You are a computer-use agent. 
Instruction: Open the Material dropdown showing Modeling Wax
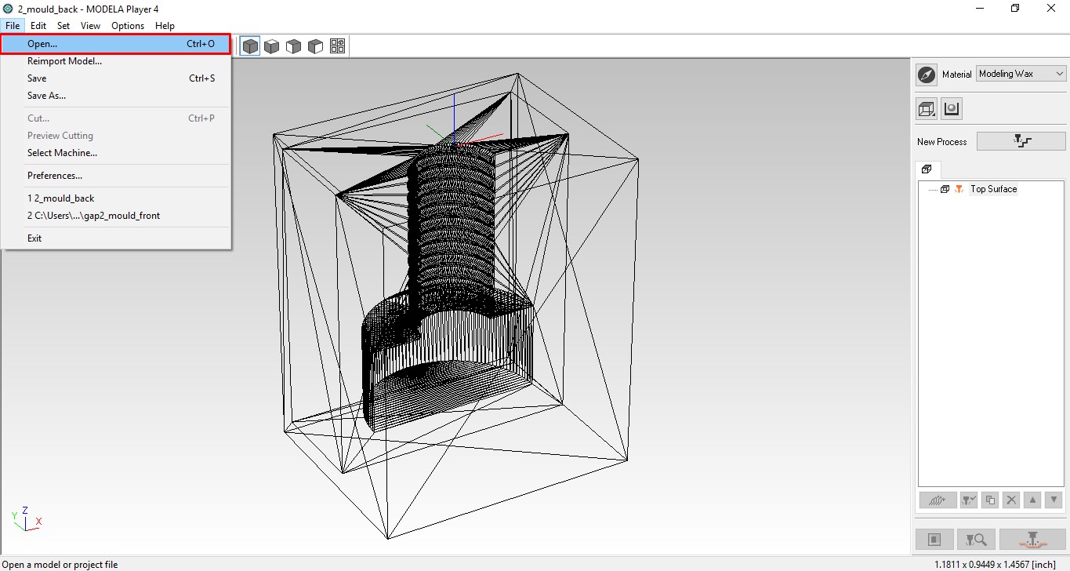click(1021, 74)
